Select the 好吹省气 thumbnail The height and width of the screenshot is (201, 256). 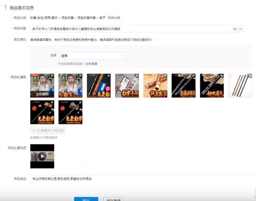pyautogui.click(x=212, y=85)
